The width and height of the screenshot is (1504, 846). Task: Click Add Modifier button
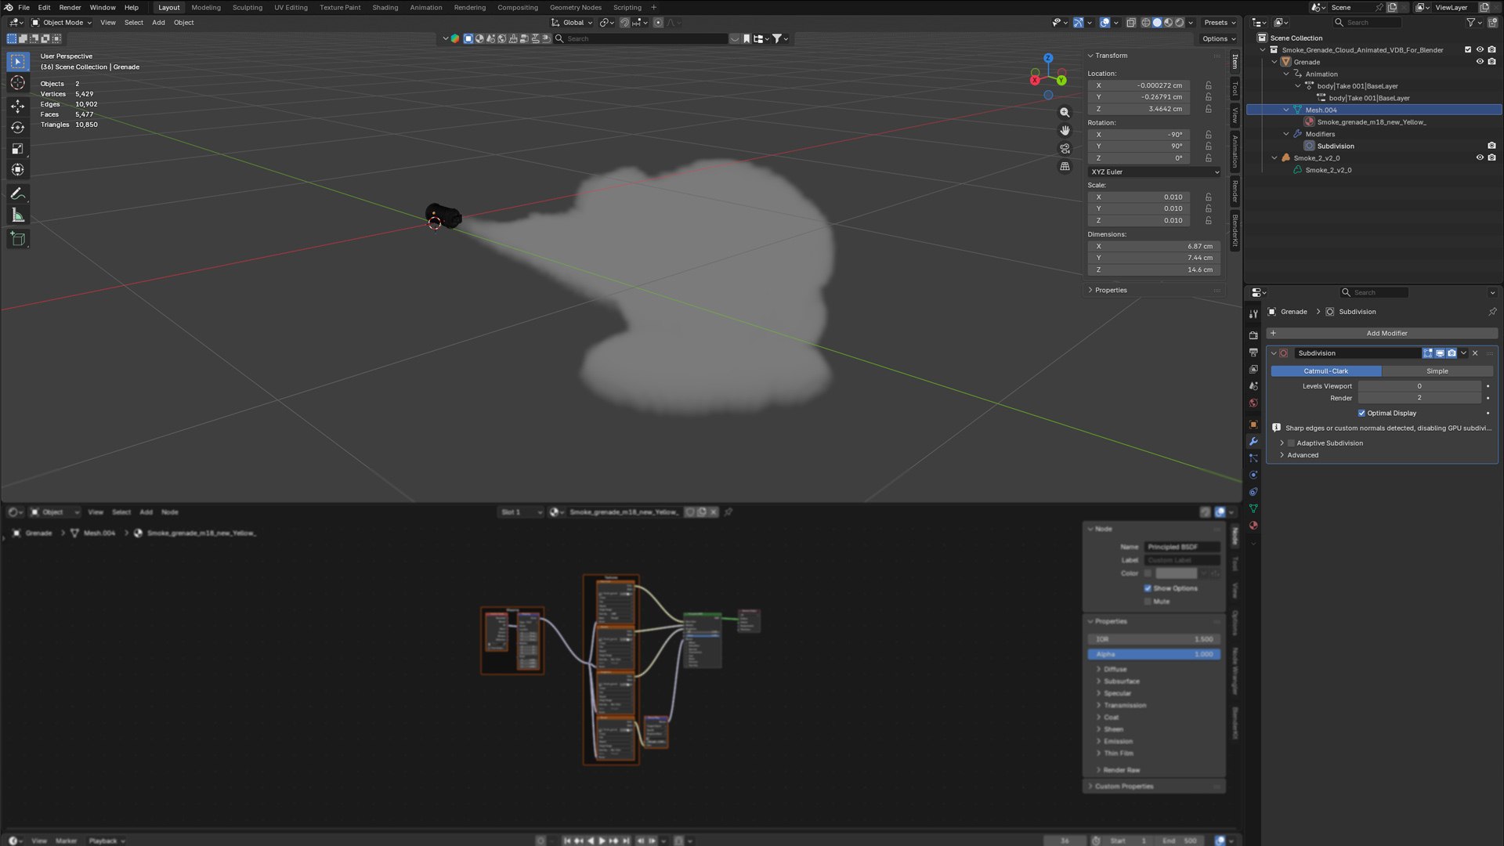(x=1383, y=333)
